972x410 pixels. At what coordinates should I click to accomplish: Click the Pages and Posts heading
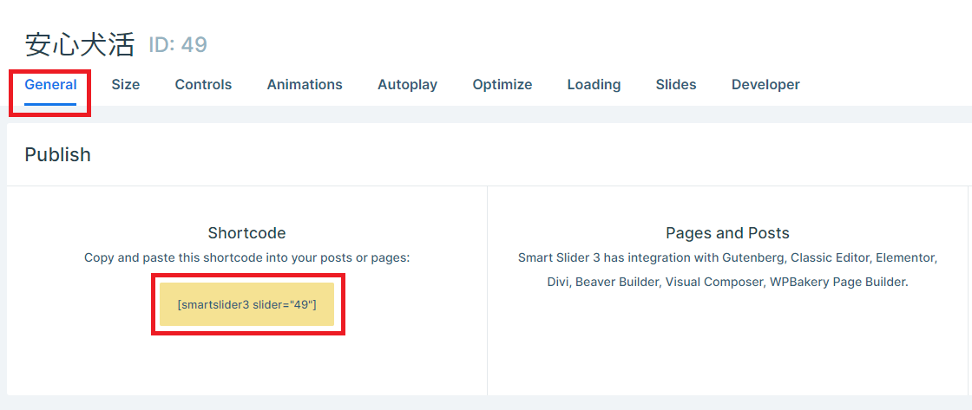pos(727,233)
